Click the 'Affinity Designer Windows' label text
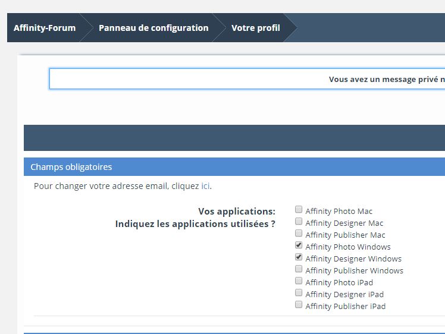Viewport: 445px width, 334px height. point(353,259)
